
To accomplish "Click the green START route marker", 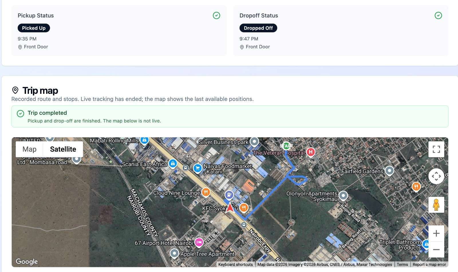I will click(286, 146).
